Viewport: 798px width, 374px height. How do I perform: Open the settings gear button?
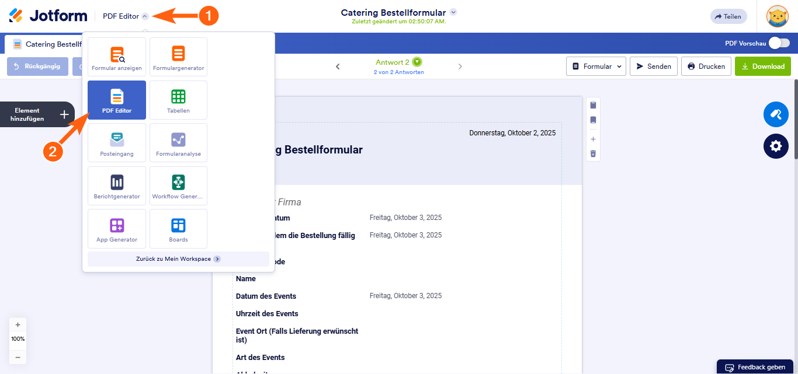tap(776, 146)
